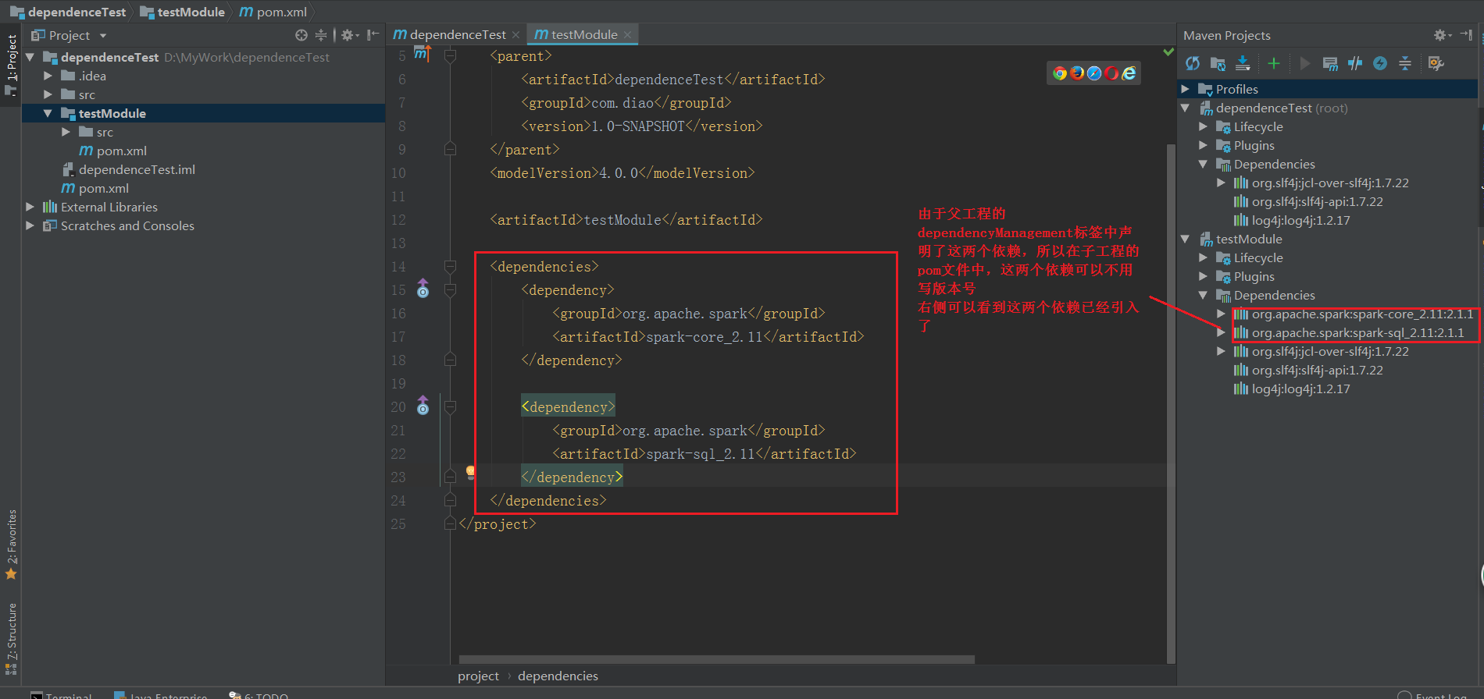Viewport: 1484px width, 699px height.
Task: Collapse dependenceTest (root) Maven node
Action: 1186,108
